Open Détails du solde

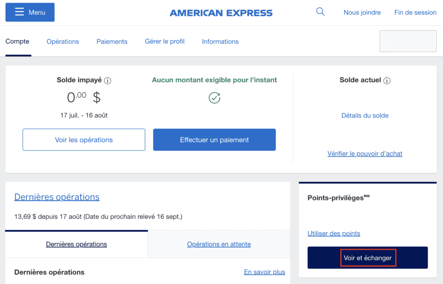365,115
